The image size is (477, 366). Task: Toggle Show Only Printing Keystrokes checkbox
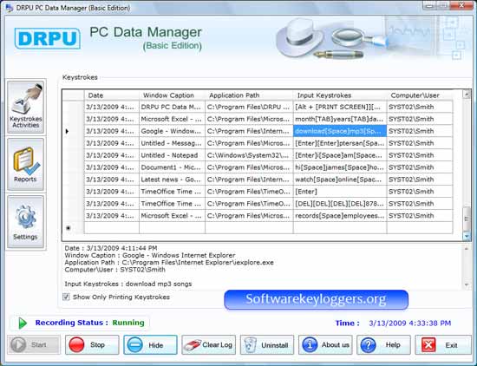click(x=66, y=297)
